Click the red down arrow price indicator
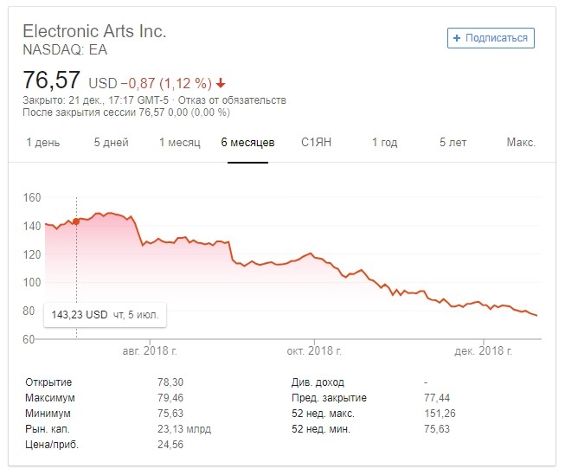This screenshot has height=475, width=565. point(221,84)
